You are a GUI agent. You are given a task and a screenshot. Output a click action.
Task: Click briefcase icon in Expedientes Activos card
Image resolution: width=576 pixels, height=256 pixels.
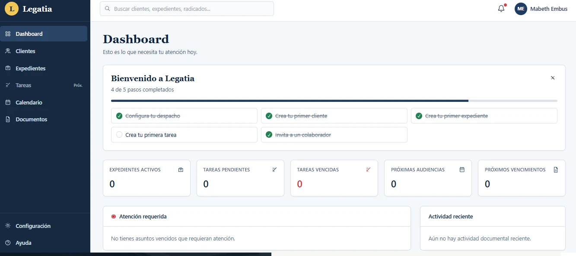pos(181,170)
